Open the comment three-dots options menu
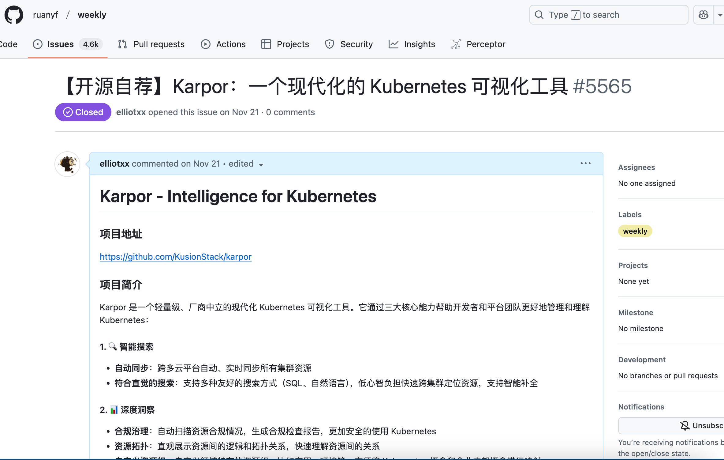 tap(585, 164)
